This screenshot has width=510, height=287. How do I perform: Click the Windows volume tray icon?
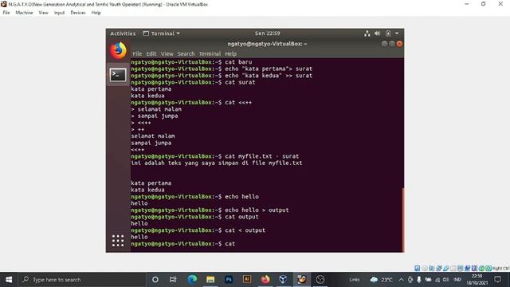click(446, 280)
